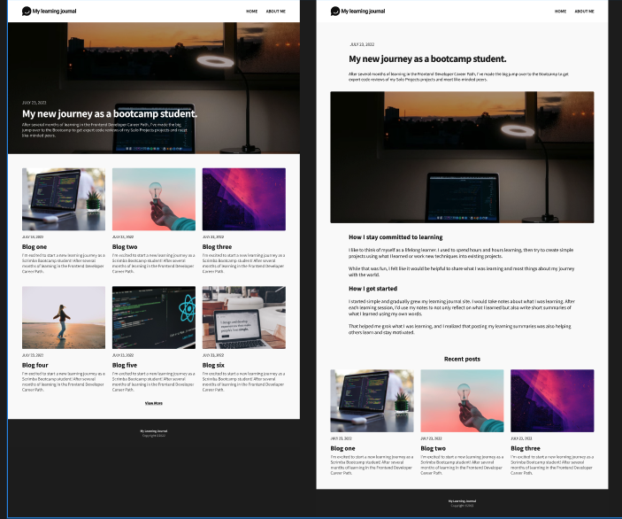The image size is (622, 519).
Task: Click the 'Blog five' title
Action: (125, 365)
